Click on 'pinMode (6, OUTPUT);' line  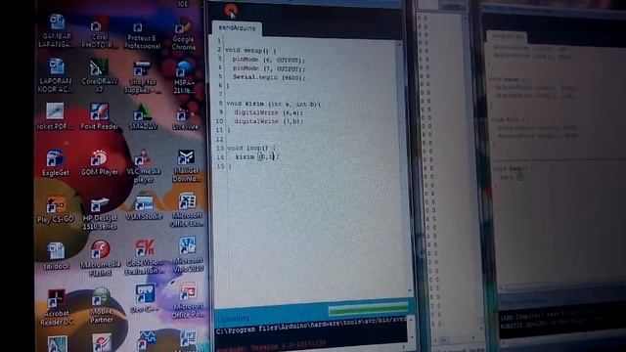tap(269, 60)
